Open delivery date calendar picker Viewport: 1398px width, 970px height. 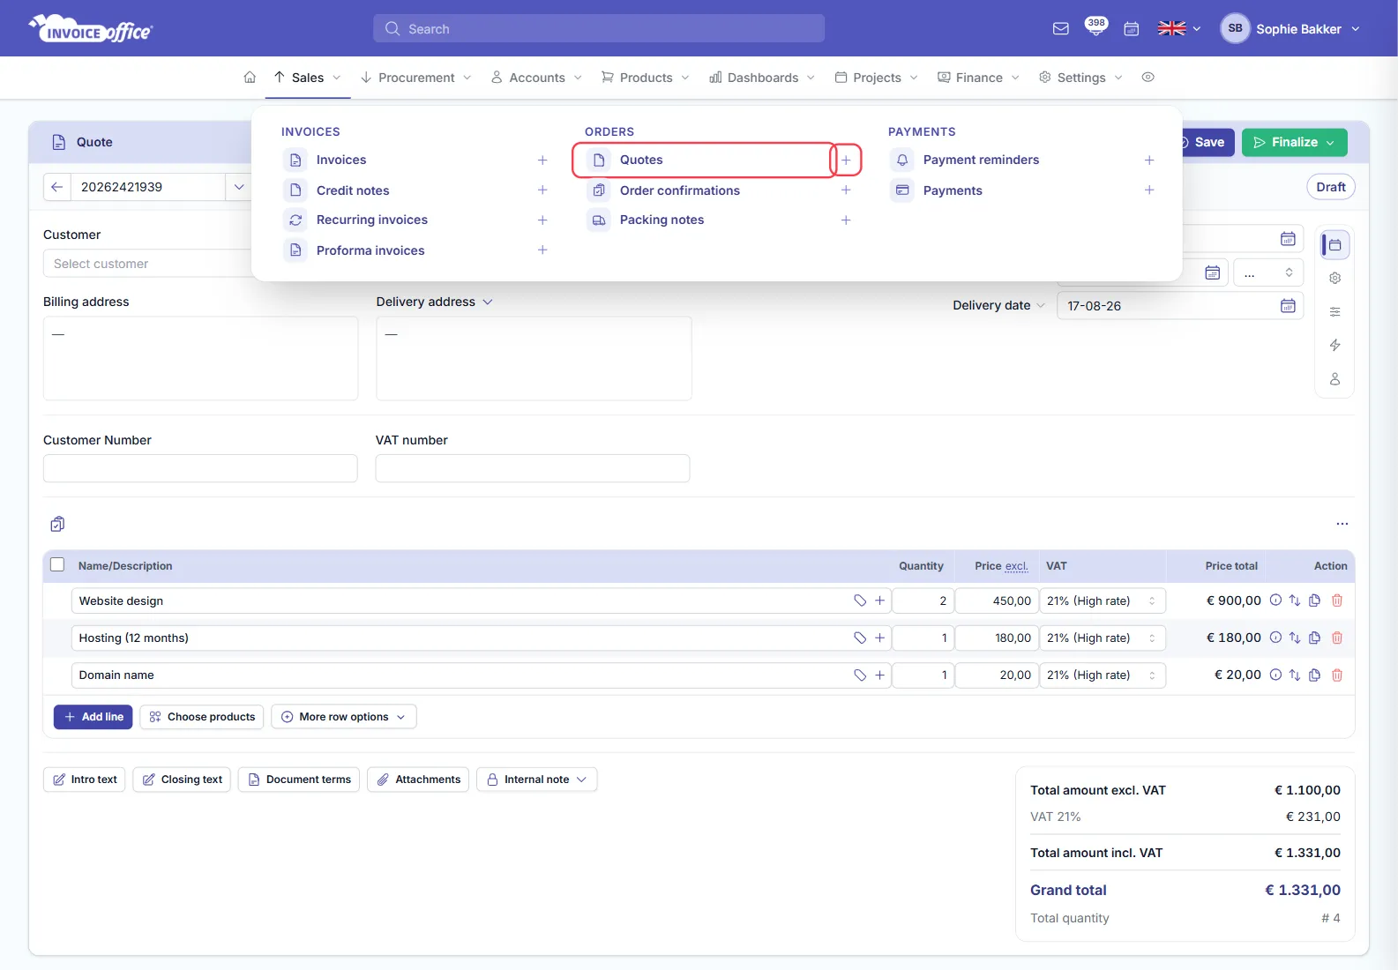point(1288,306)
